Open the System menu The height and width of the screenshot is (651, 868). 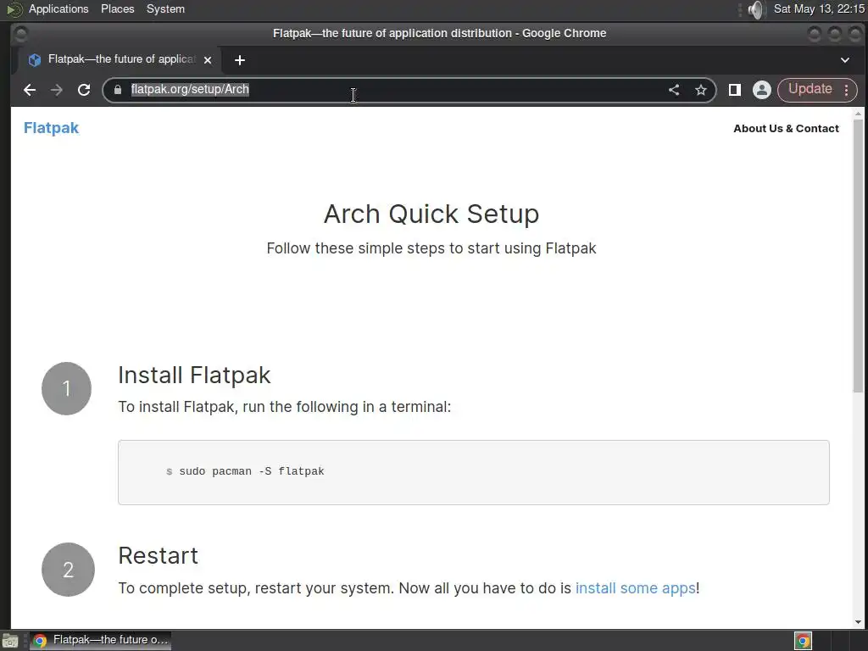165,8
